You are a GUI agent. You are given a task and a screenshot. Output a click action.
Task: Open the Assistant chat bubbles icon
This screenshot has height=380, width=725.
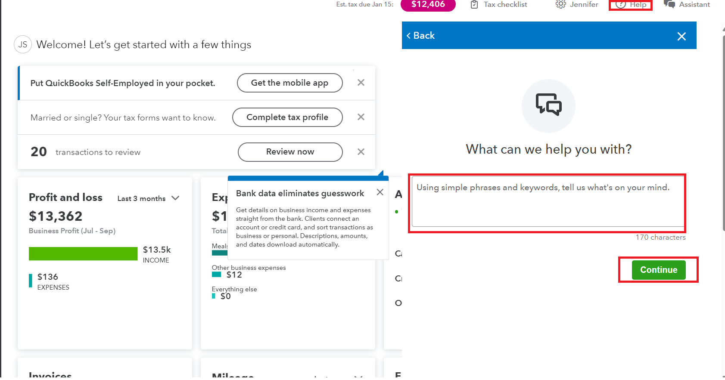(669, 4)
